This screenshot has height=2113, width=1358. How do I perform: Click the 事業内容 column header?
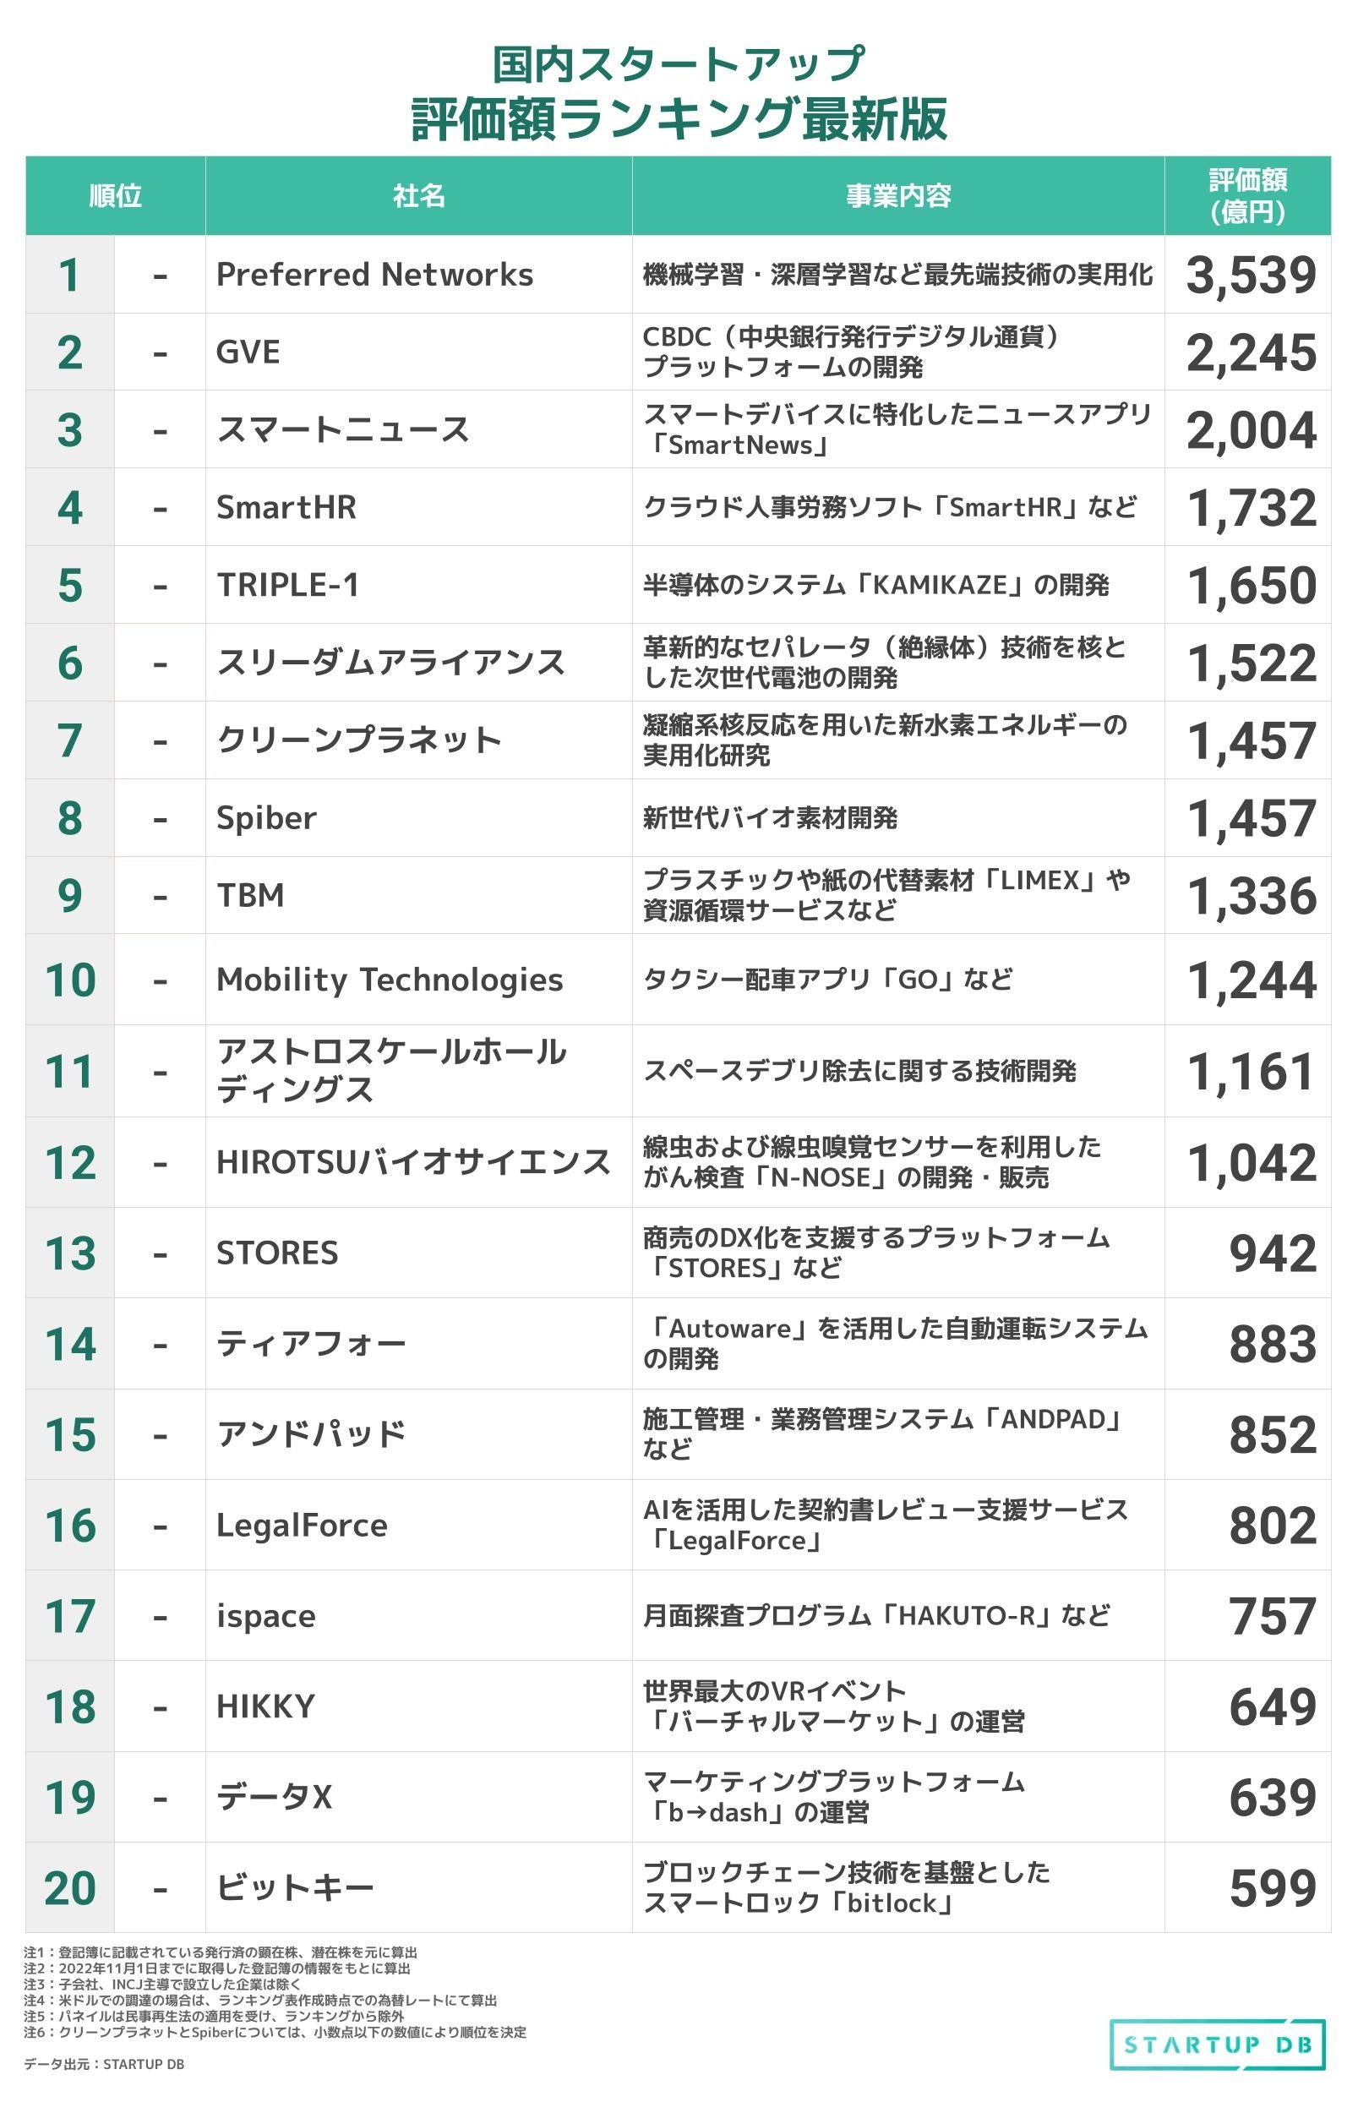pos(897,196)
